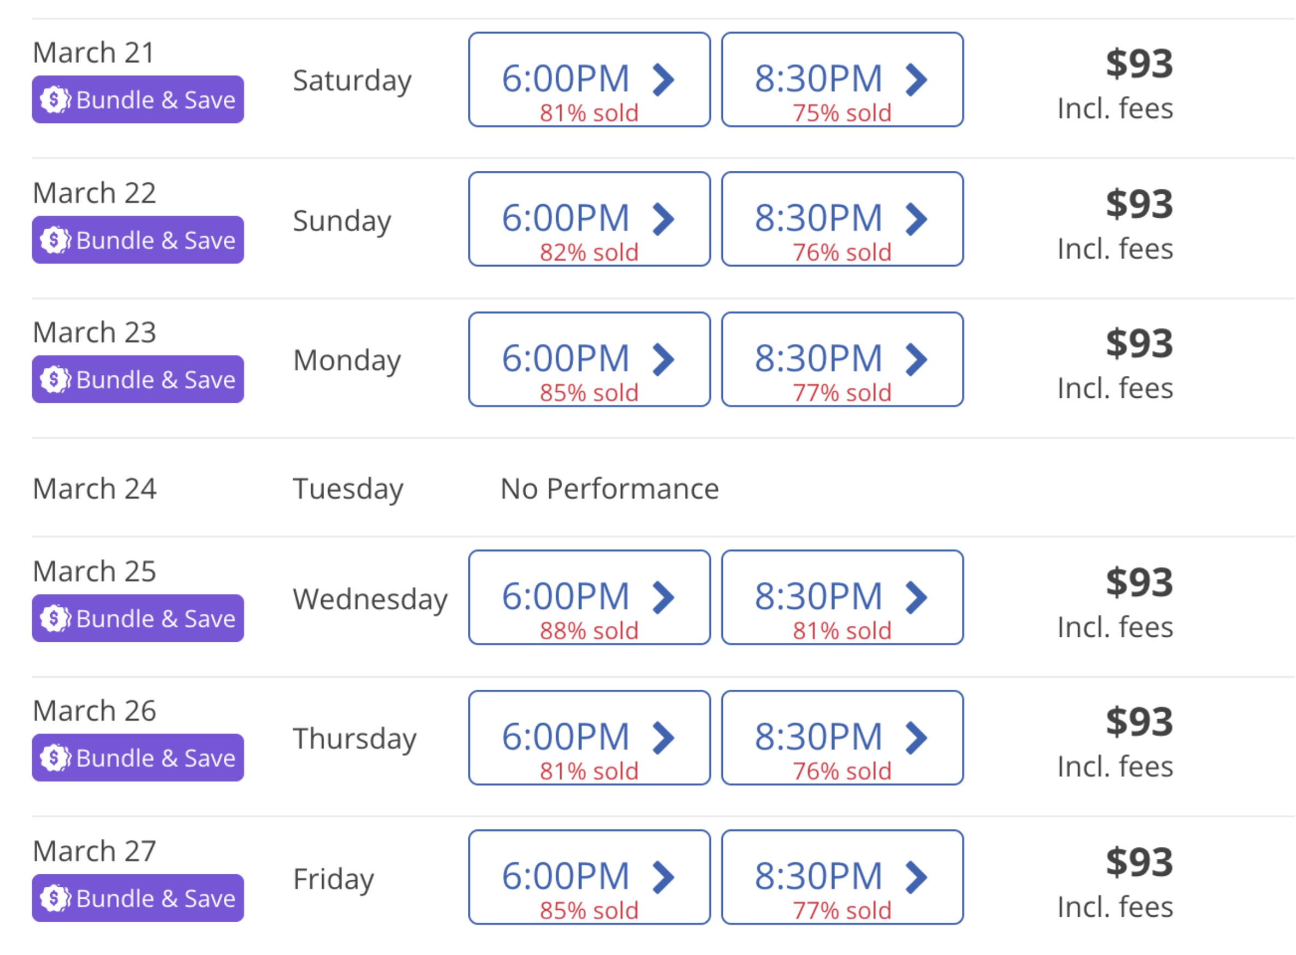Click the dollar badge icon for March 26
The height and width of the screenshot is (955, 1296).
point(55,757)
